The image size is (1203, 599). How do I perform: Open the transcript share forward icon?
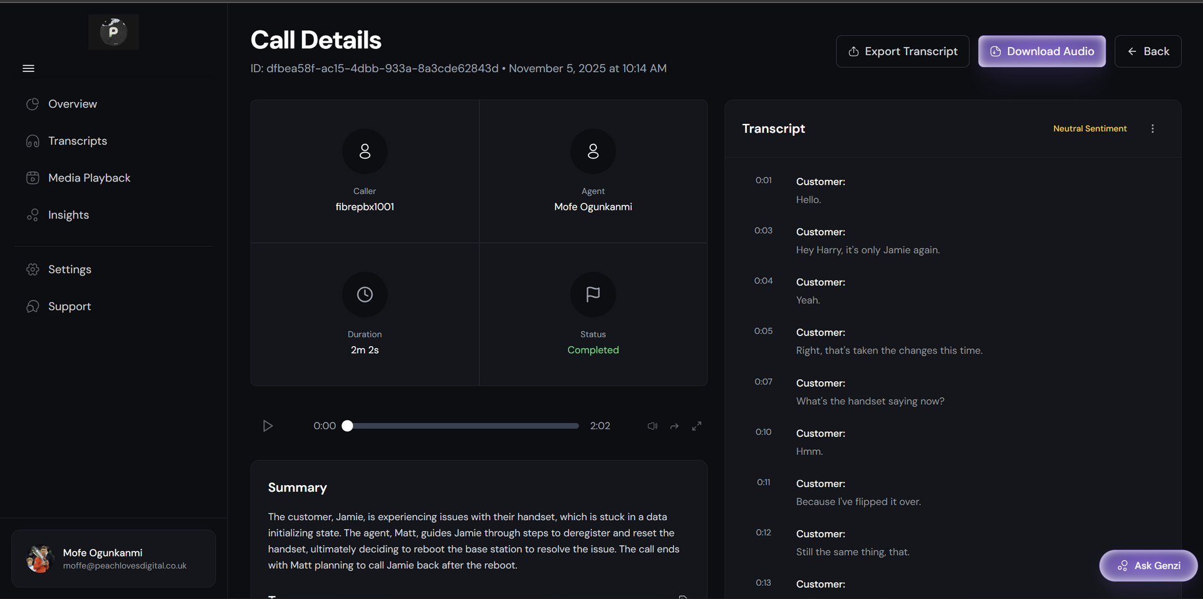coord(674,426)
